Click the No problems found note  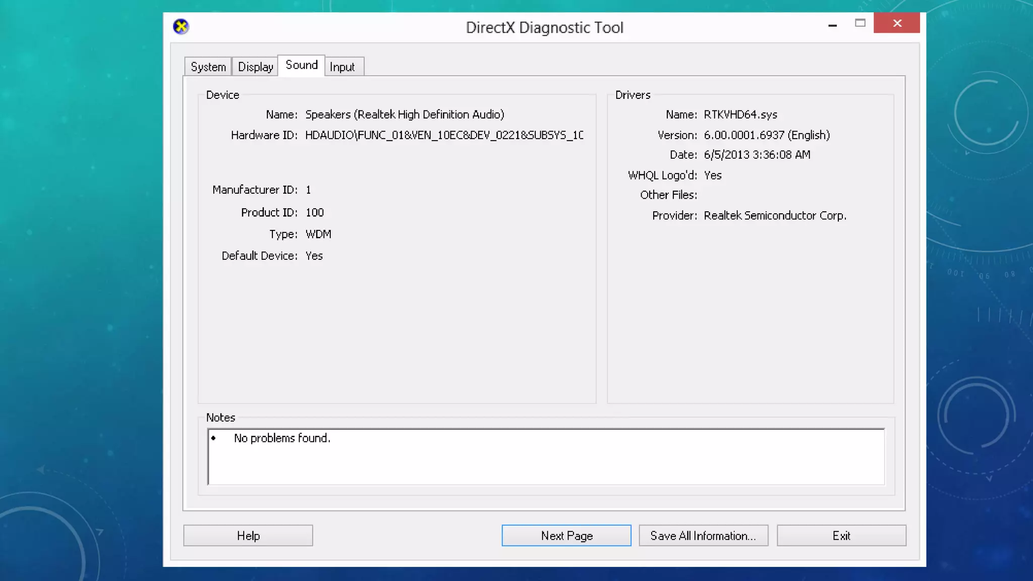pyautogui.click(x=282, y=438)
